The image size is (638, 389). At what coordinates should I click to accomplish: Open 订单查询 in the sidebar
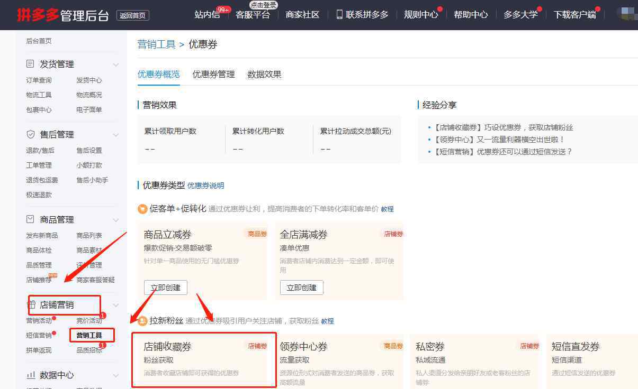click(39, 80)
